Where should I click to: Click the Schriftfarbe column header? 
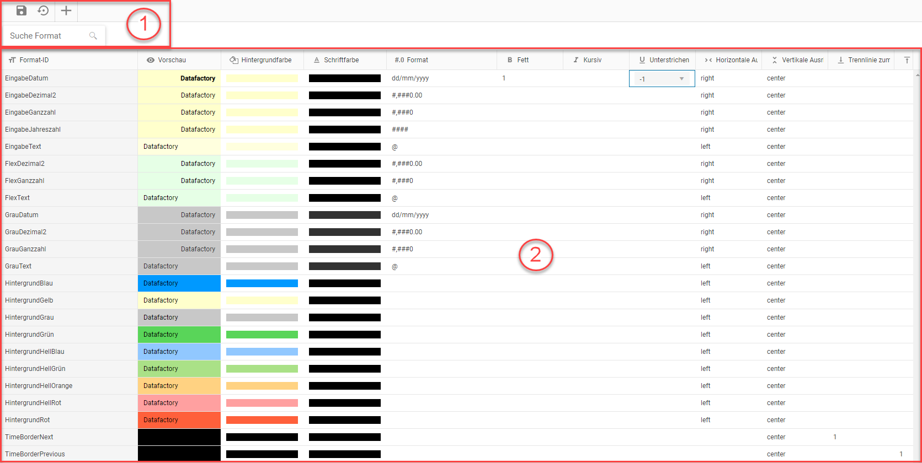341,60
